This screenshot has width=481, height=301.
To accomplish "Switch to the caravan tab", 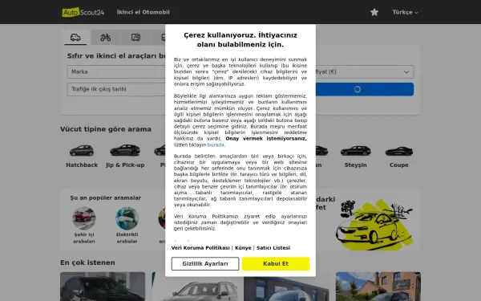I will pos(136,38).
